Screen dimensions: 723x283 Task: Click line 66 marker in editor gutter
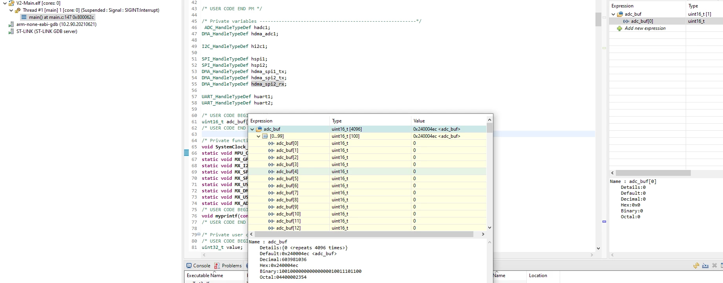pos(186,153)
